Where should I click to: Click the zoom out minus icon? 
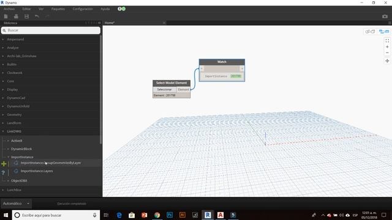tap(387, 53)
